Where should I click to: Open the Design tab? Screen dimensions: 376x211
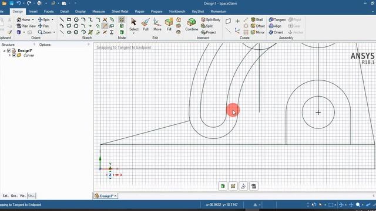(x=18, y=12)
